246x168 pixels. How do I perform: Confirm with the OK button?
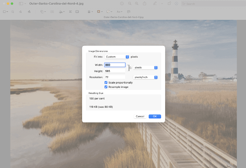tap(155, 116)
